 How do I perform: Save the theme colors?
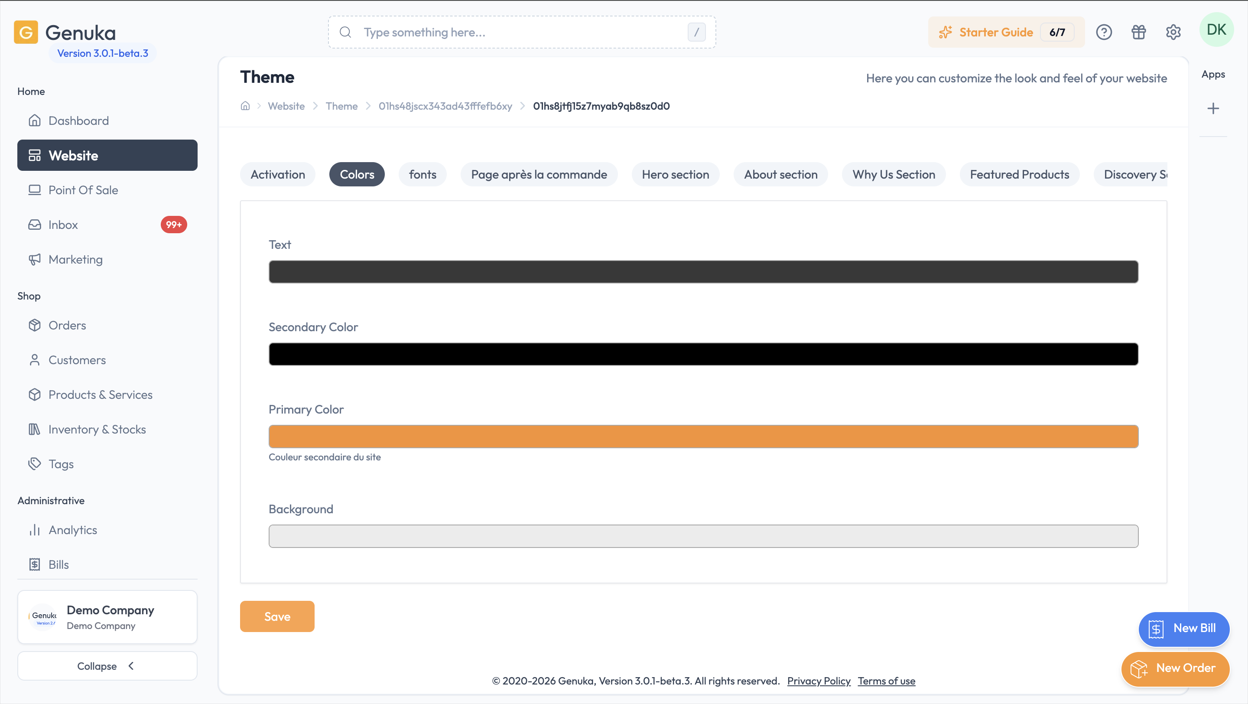click(277, 616)
